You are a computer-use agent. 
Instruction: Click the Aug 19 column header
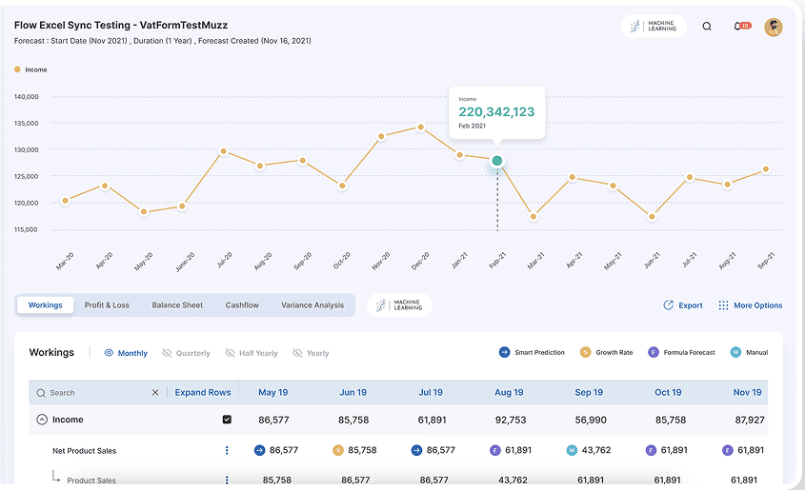coord(509,393)
